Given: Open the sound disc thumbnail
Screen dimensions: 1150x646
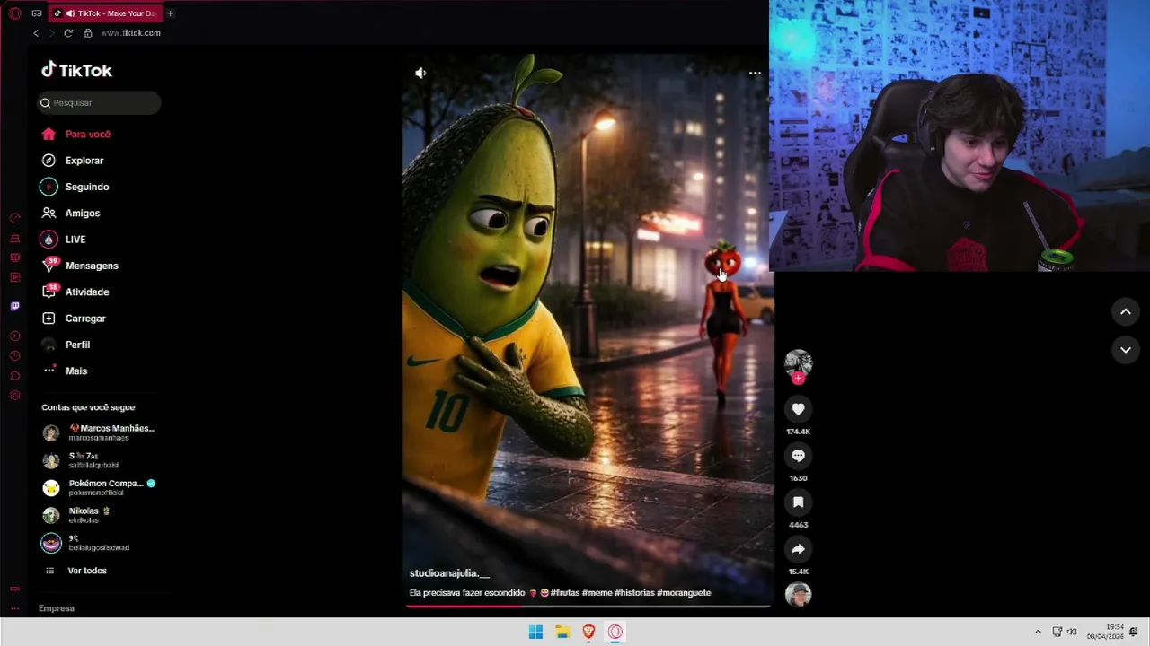Looking at the screenshot, I should pyautogui.click(x=798, y=594).
